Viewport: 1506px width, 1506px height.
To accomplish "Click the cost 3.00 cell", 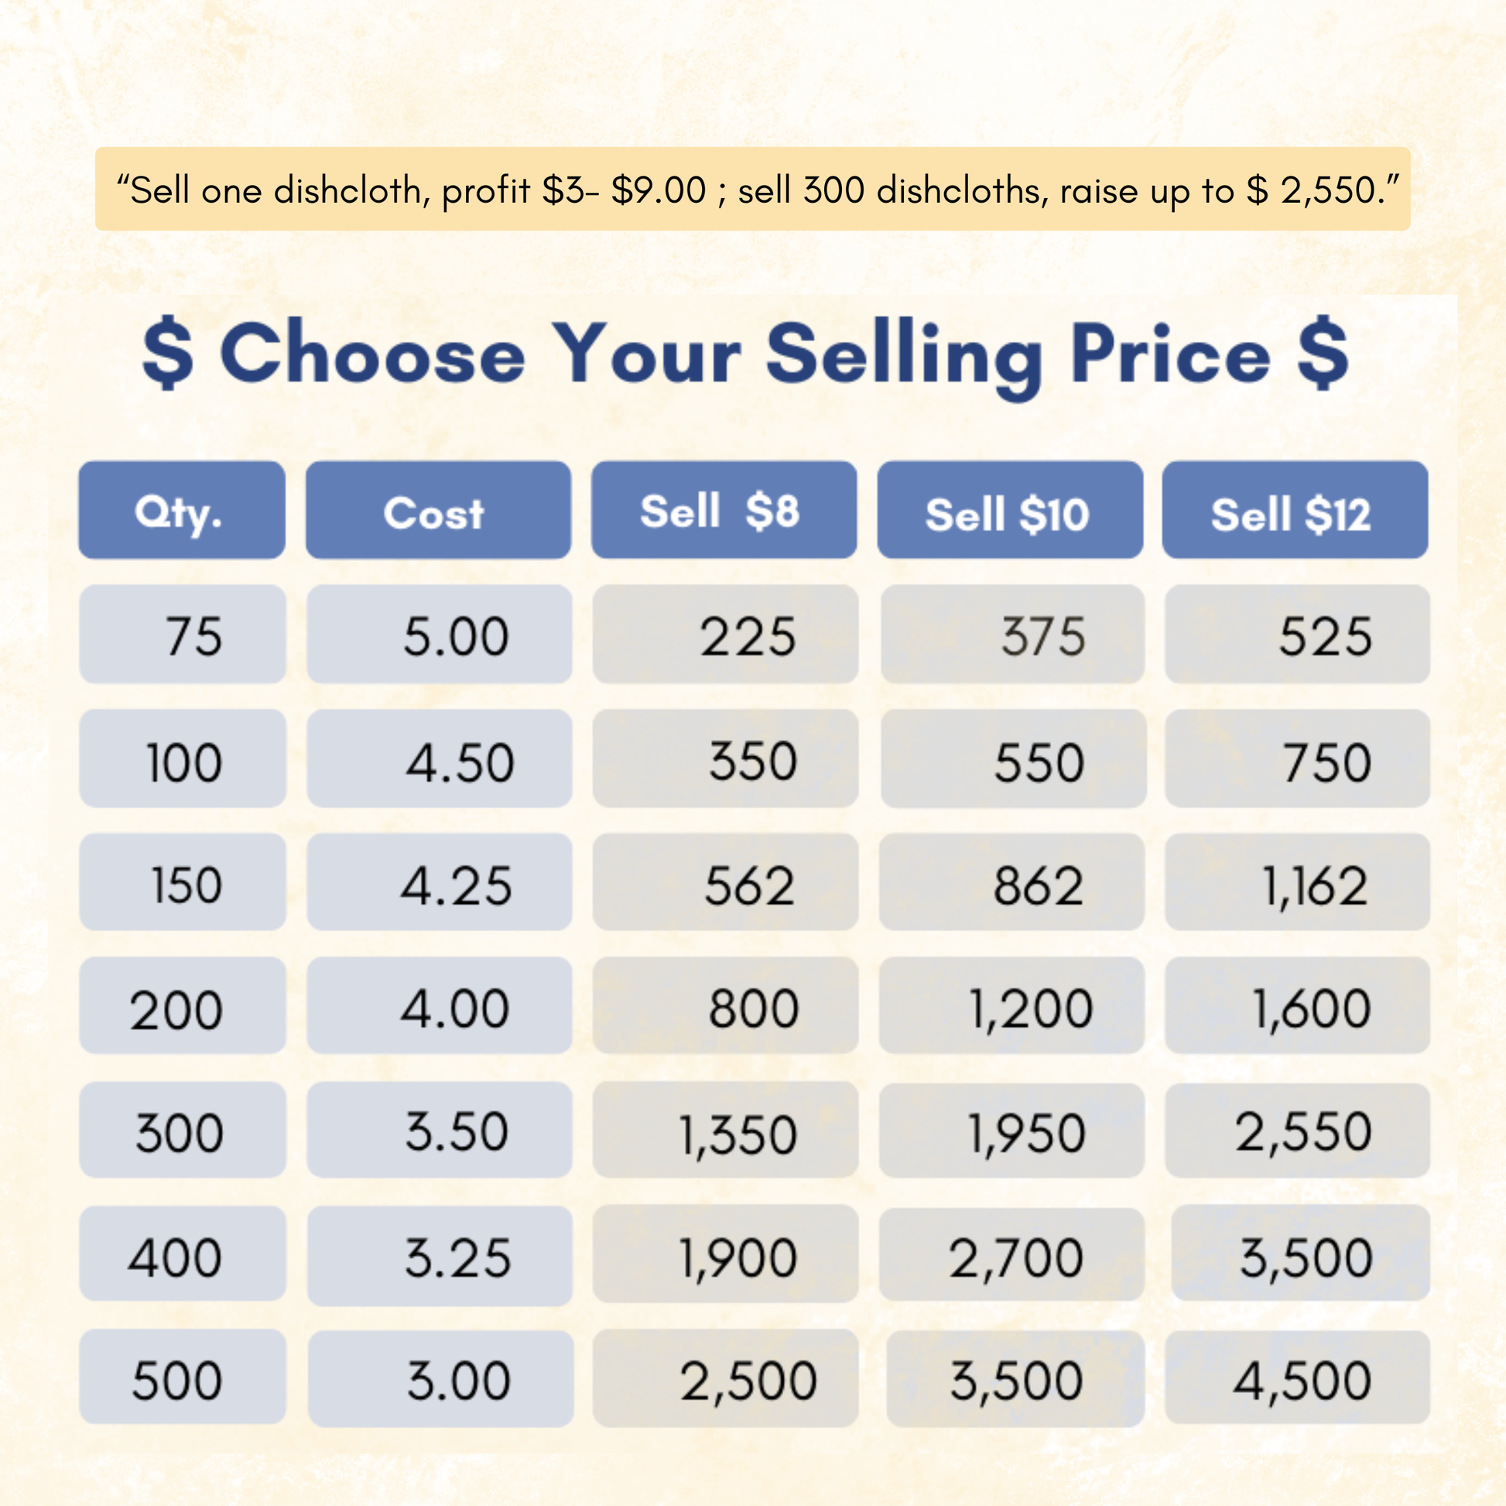I will [x=440, y=1378].
